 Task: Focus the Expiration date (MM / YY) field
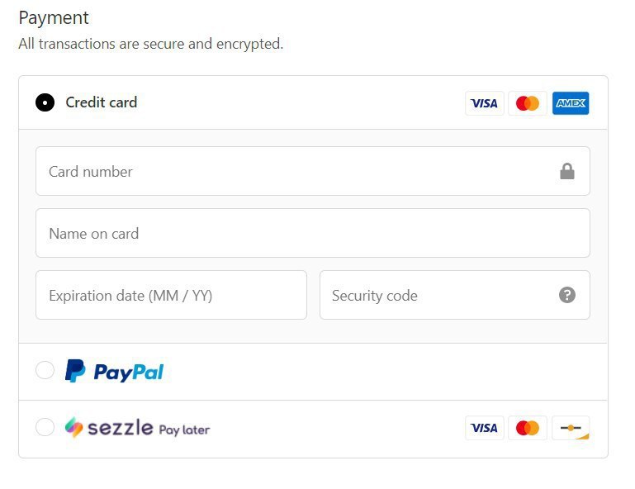point(171,296)
